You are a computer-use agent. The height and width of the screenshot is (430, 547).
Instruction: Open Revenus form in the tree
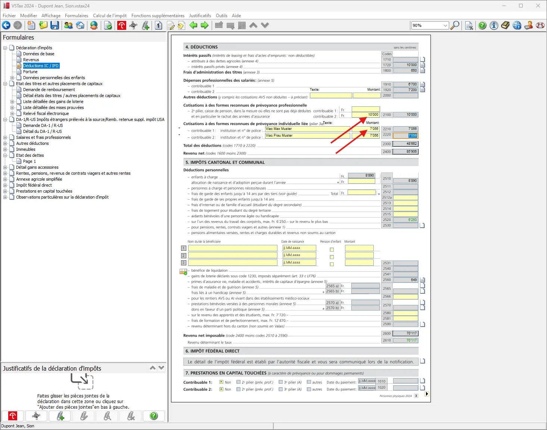[31, 60]
